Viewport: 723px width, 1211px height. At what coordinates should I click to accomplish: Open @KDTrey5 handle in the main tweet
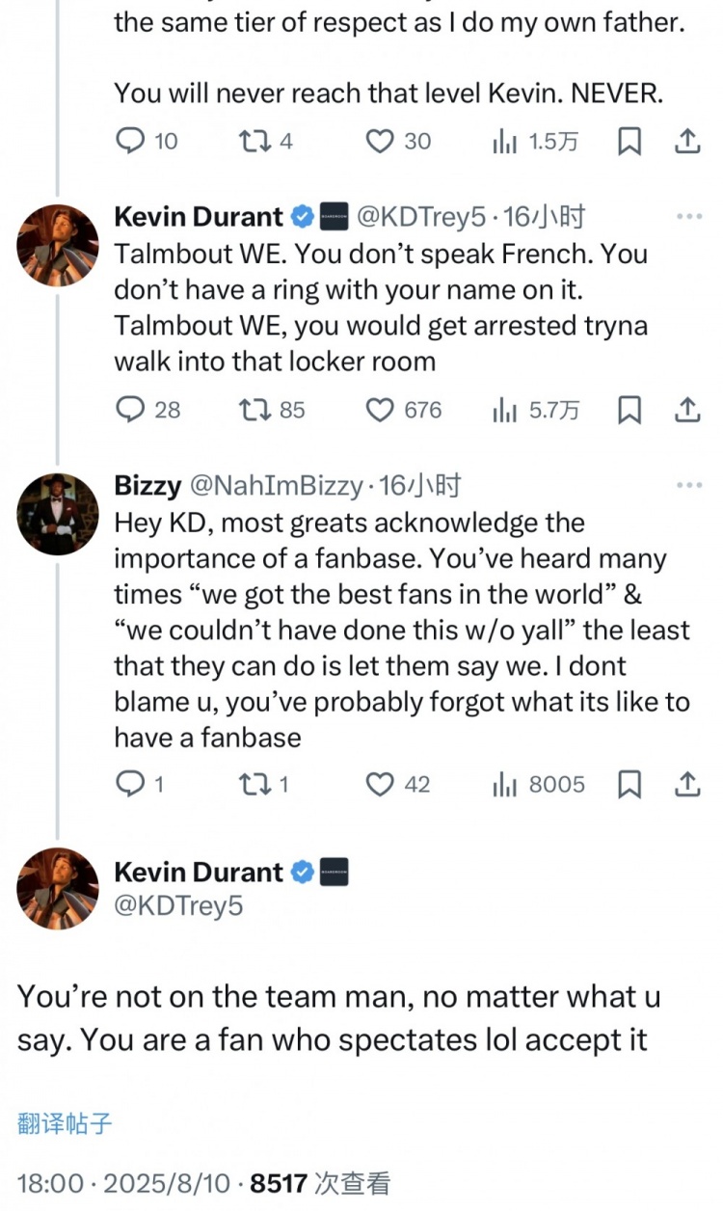click(x=178, y=906)
